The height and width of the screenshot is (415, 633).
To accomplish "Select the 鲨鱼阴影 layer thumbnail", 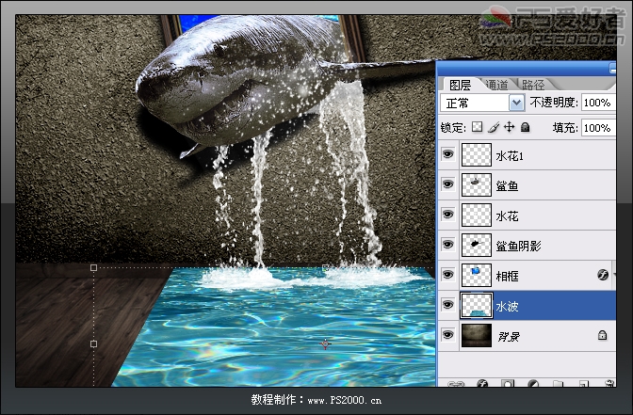I will [477, 245].
